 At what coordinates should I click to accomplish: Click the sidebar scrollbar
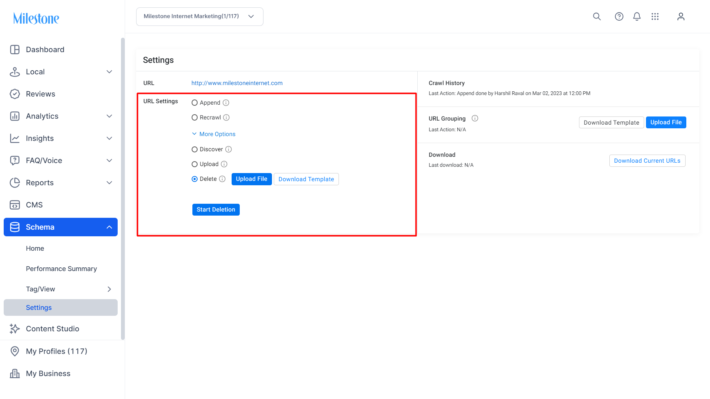tap(123, 189)
